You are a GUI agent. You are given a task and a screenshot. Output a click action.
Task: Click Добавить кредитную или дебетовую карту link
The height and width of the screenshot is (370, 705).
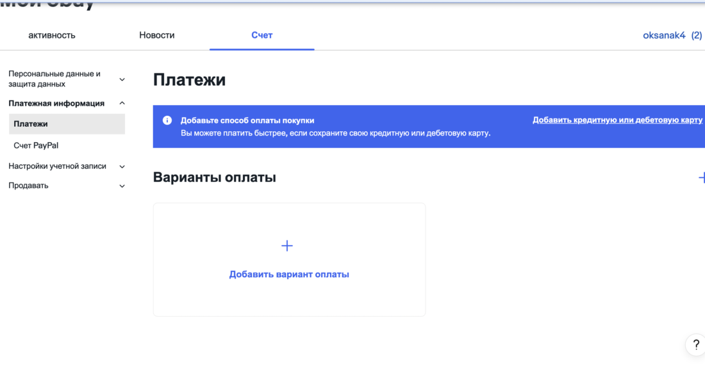tap(617, 120)
